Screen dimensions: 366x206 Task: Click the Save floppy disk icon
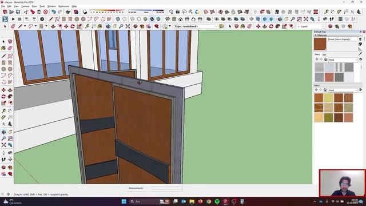(18, 11)
